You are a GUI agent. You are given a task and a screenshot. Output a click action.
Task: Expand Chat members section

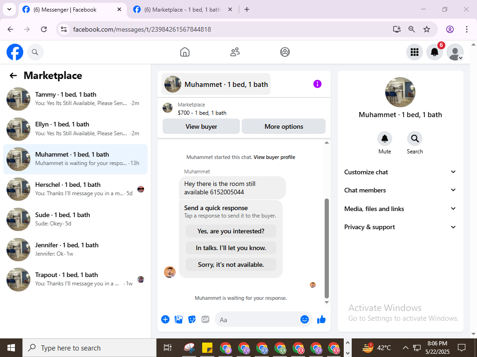[x=400, y=190]
